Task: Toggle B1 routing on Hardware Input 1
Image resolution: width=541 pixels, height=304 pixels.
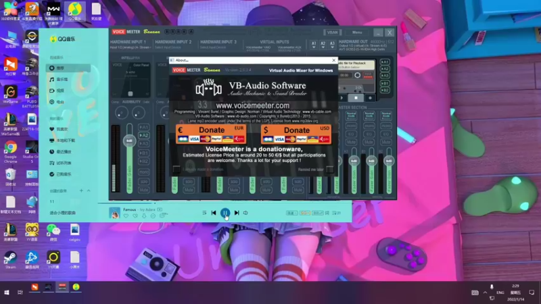Action: [143, 153]
